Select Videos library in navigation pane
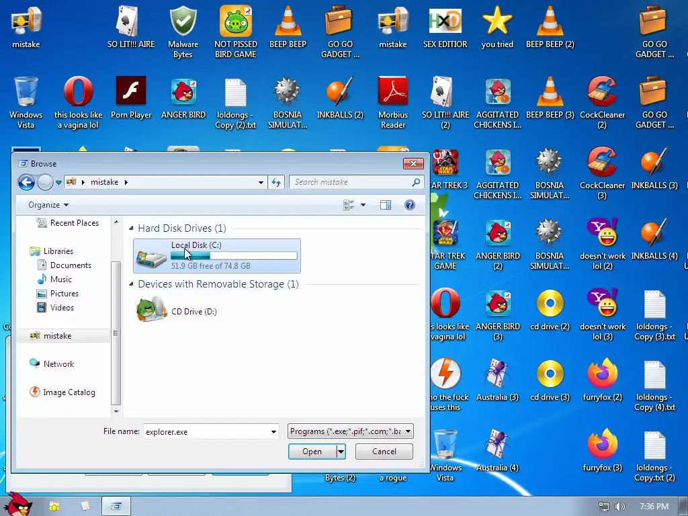The image size is (688, 516). pos(55,308)
